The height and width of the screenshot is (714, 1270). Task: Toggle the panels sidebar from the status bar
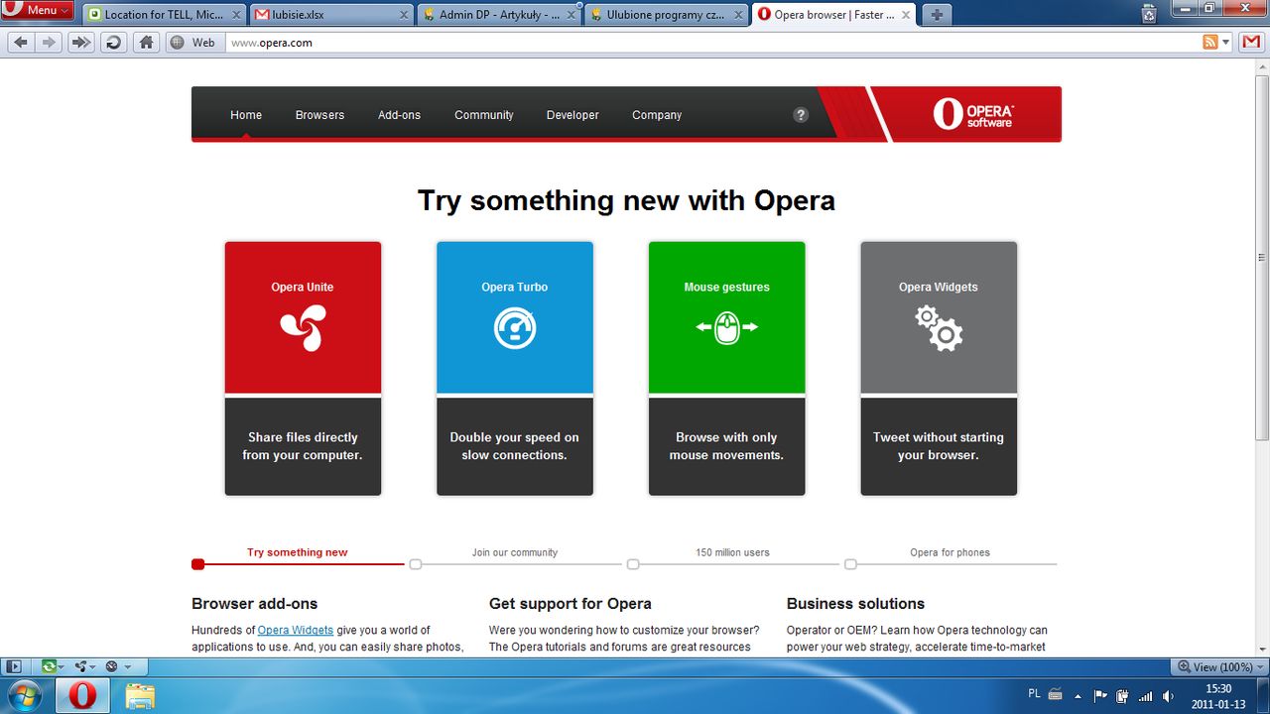pos(14,666)
